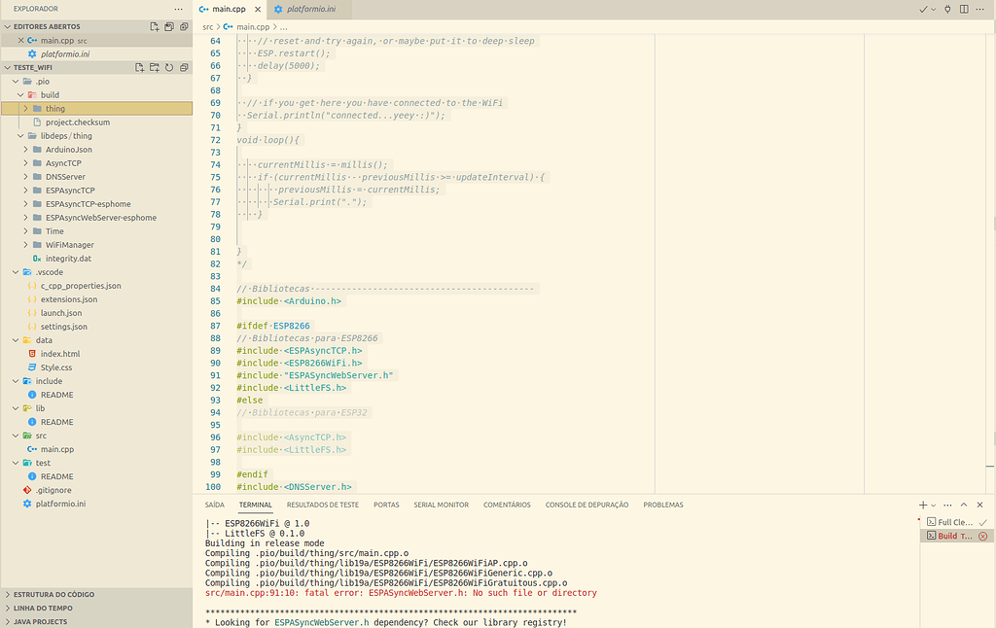Viewport: 996px width, 628px height.
Task: Refresh the TESTE_WIFI explorer
Action: (169, 67)
